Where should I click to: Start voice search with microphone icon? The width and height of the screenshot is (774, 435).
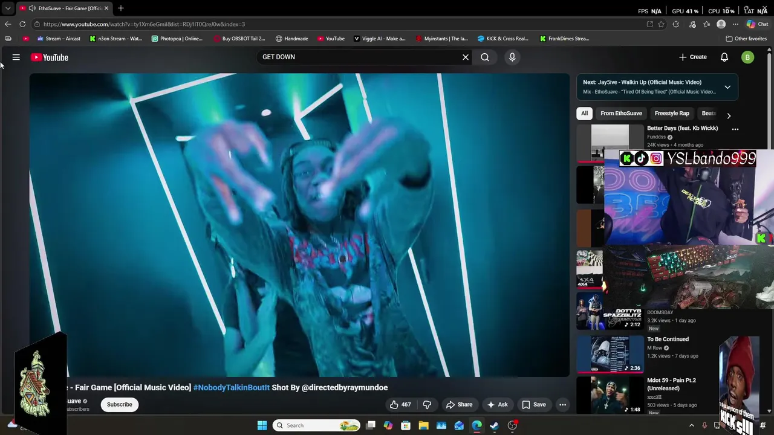(512, 57)
